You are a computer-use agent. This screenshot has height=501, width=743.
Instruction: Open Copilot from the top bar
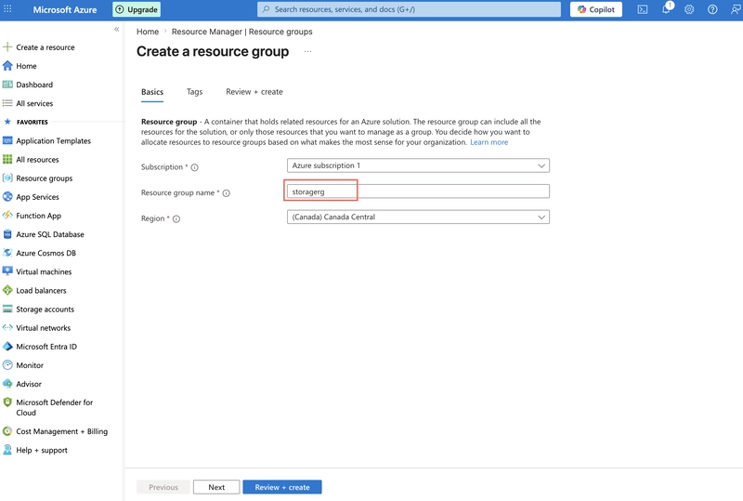click(x=596, y=9)
